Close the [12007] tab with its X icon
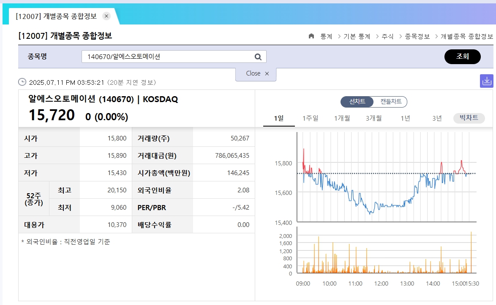Viewport: 496px width, 305px height. 106,16
